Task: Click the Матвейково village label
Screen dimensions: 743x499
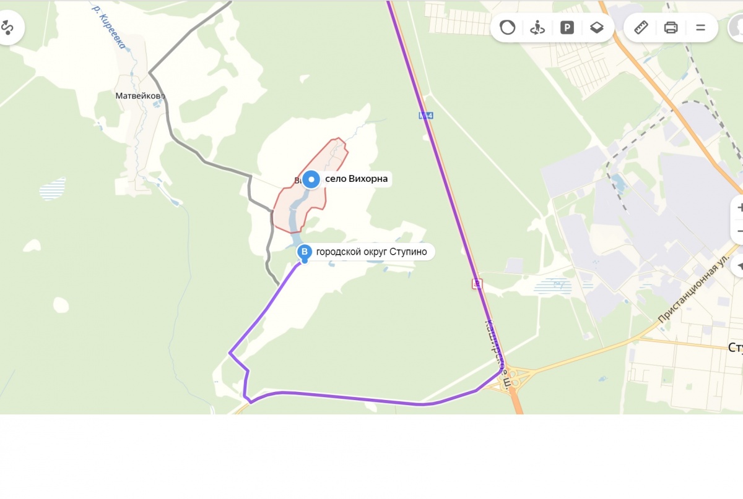Action: pos(140,96)
